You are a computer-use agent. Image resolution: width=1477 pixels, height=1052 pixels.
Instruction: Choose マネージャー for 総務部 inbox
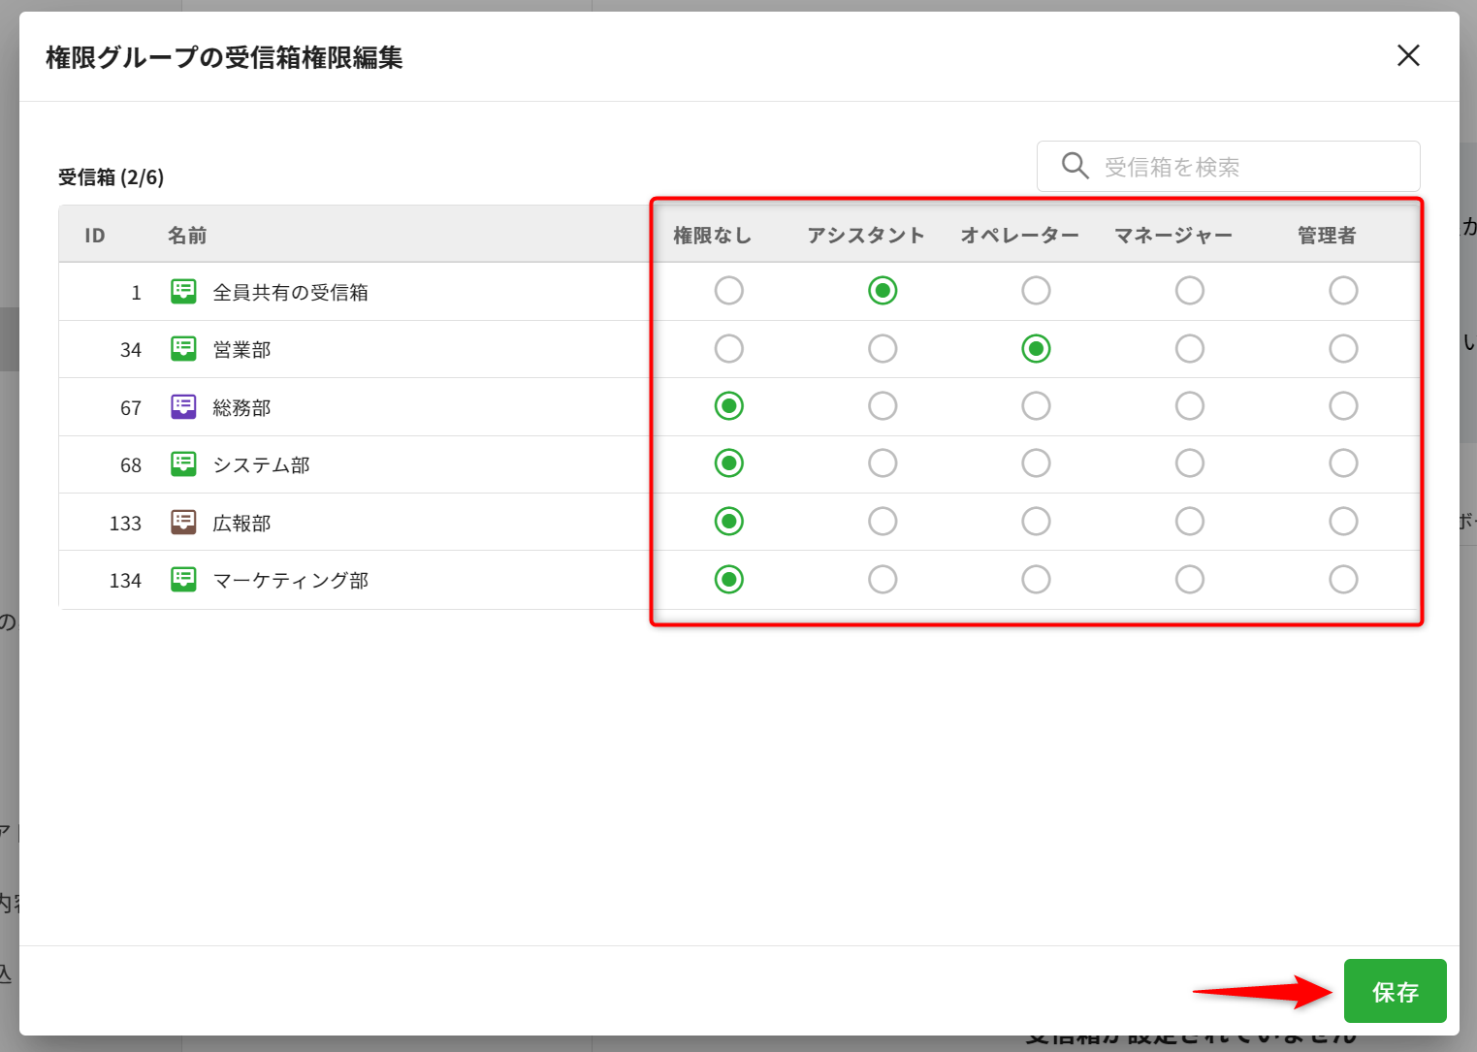1189,406
